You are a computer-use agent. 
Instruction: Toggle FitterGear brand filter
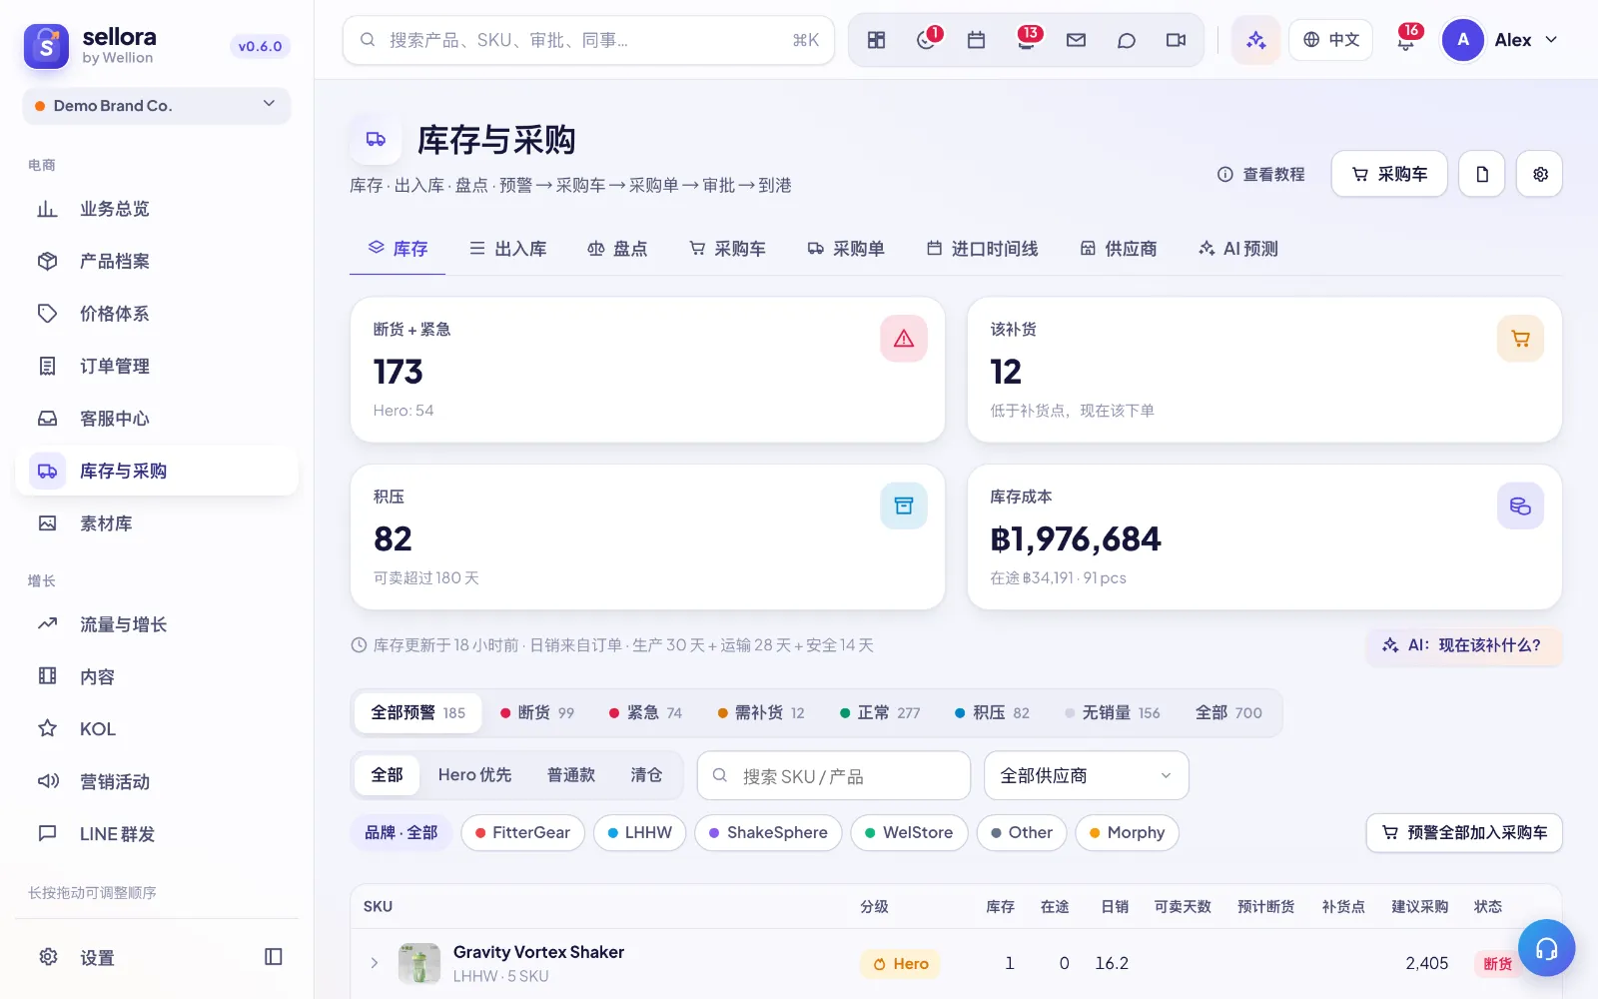(x=522, y=832)
